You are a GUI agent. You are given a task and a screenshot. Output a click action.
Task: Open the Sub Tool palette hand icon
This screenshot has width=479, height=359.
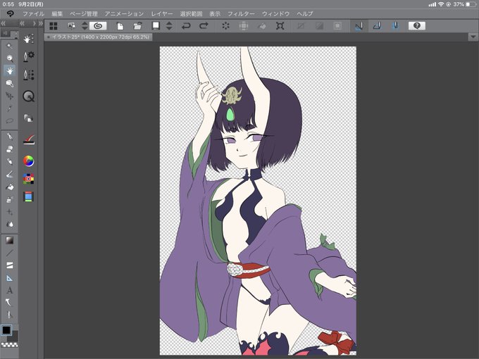point(28,39)
